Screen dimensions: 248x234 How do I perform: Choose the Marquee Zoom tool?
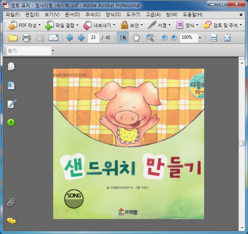point(150,38)
